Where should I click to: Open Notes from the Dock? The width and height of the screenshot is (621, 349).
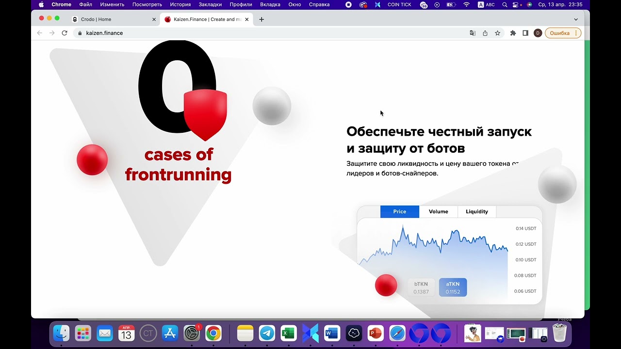245,333
